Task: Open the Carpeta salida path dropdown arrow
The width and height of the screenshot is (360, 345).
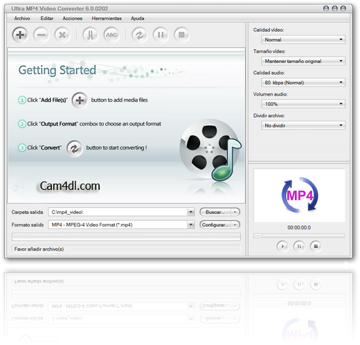Action: (x=191, y=212)
